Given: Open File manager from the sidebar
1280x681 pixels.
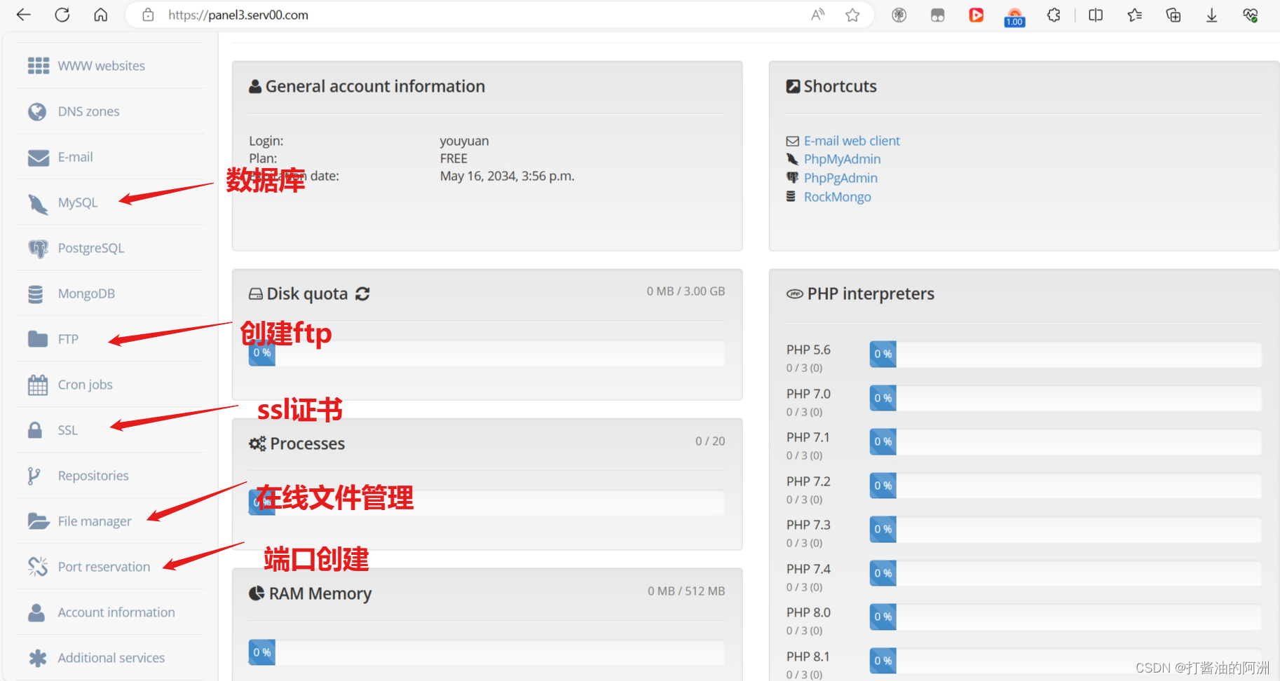Looking at the screenshot, I should tap(94, 521).
